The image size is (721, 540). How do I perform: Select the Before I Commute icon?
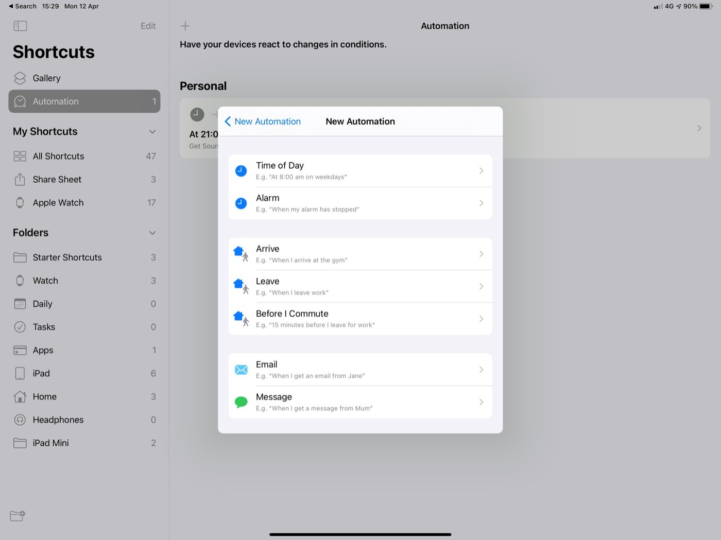(x=241, y=318)
